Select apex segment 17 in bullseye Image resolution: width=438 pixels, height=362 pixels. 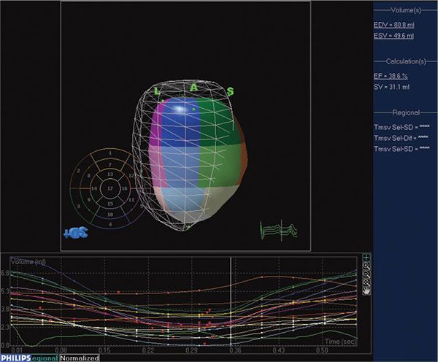coord(109,188)
